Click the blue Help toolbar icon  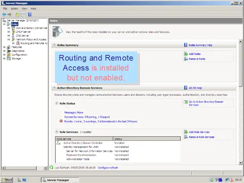[x=30, y=14]
